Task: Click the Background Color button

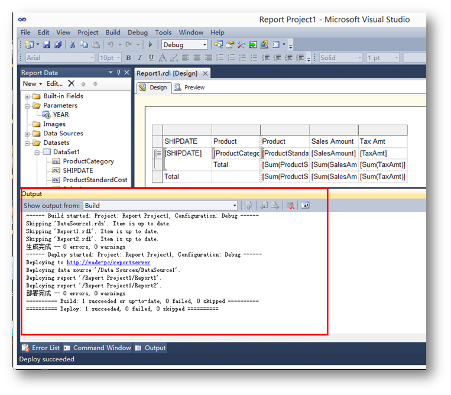Action: 174,58
